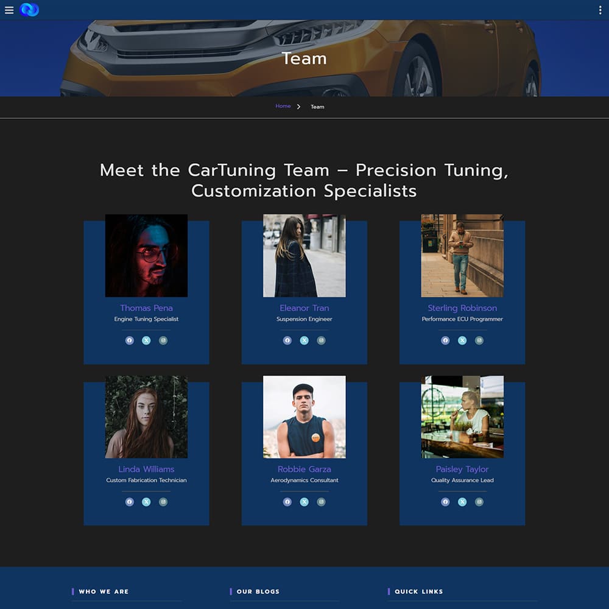Open Linda Williams' profile name link

click(x=146, y=469)
